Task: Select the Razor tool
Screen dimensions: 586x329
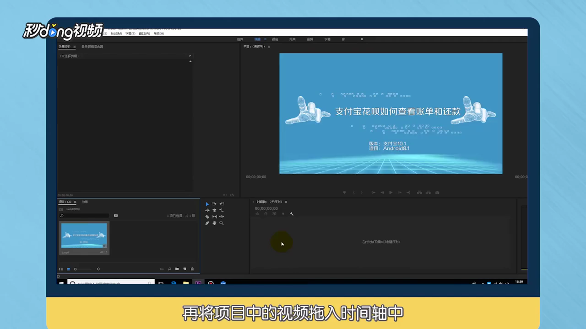Action: pos(207,217)
